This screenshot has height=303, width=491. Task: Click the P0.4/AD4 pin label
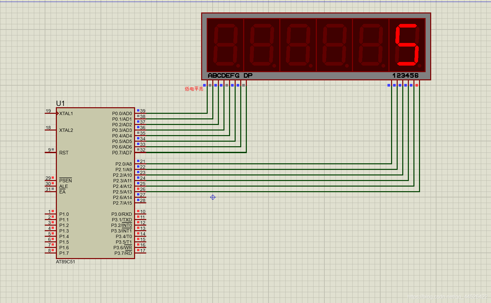(122, 136)
